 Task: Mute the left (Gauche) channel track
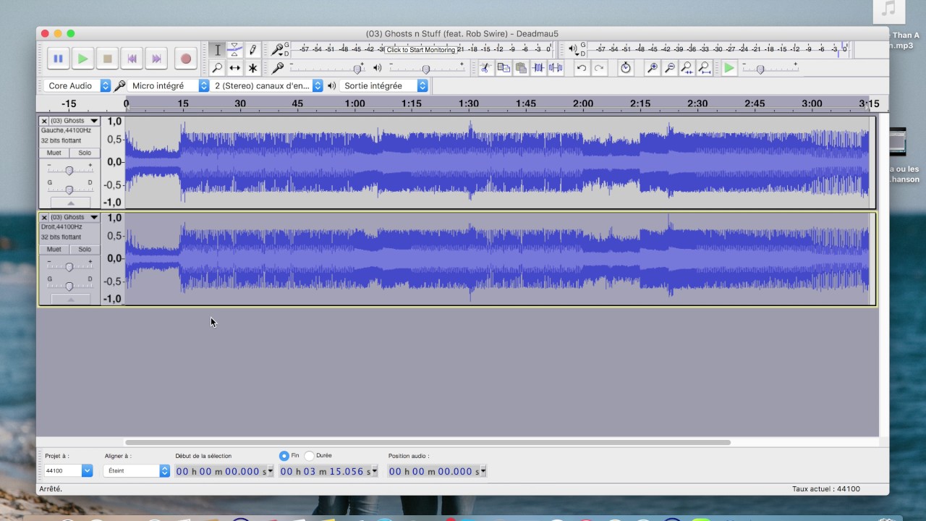(x=54, y=153)
